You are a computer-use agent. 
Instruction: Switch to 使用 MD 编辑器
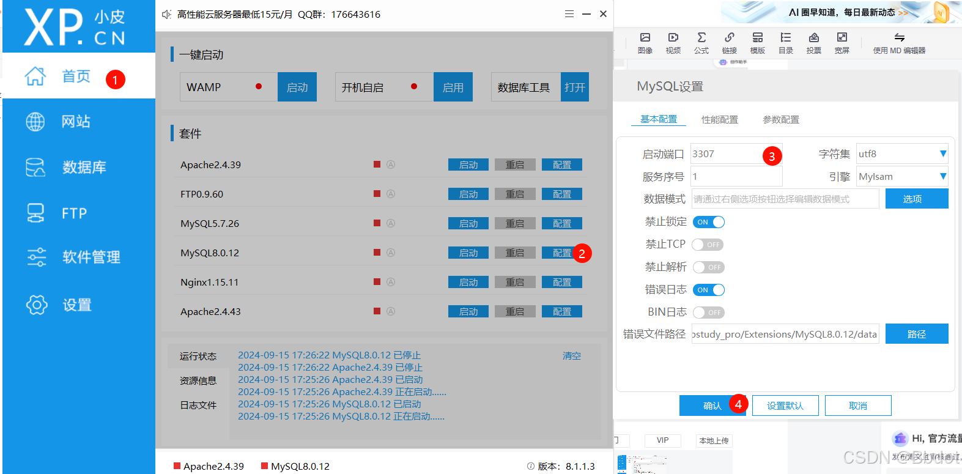(x=899, y=43)
